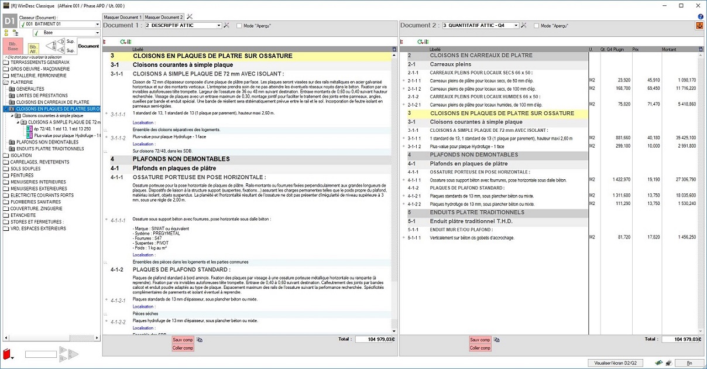Image resolution: width=707 pixels, height=369 pixels.
Task: Select PLAFONDS NON DEMONTABLES tree item
Action: click(x=44, y=142)
